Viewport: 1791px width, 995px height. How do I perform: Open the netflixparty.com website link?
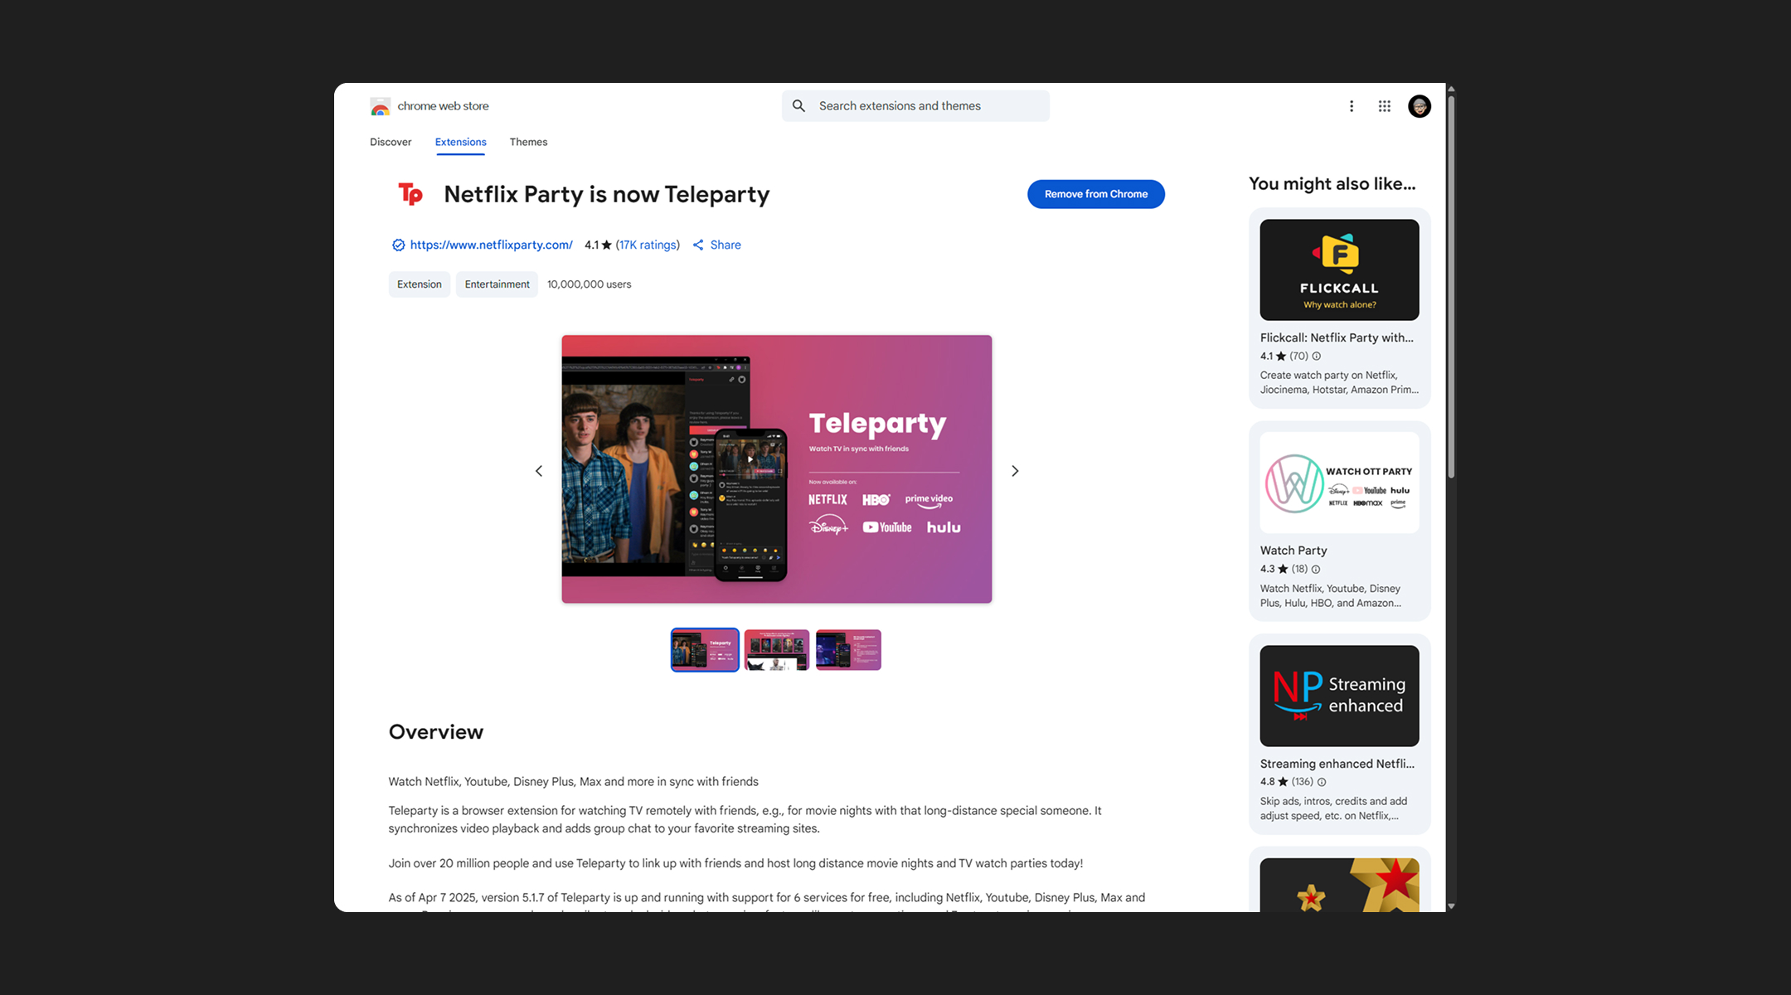[491, 245]
